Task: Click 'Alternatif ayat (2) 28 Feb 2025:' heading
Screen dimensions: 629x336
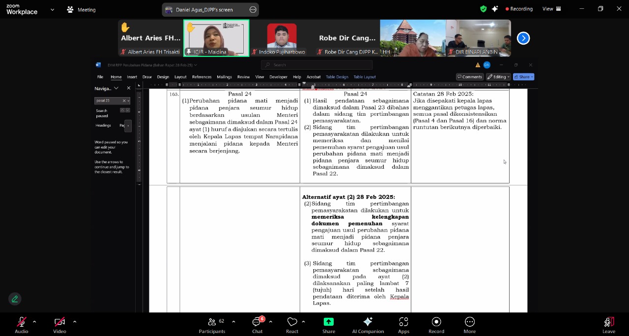Action: [x=348, y=197]
